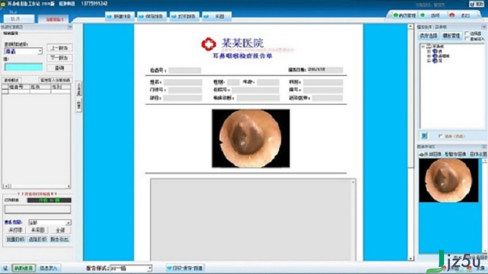The image size is (488, 274).
Task: Click the small square icon below template tree
Action: [x=424, y=136]
